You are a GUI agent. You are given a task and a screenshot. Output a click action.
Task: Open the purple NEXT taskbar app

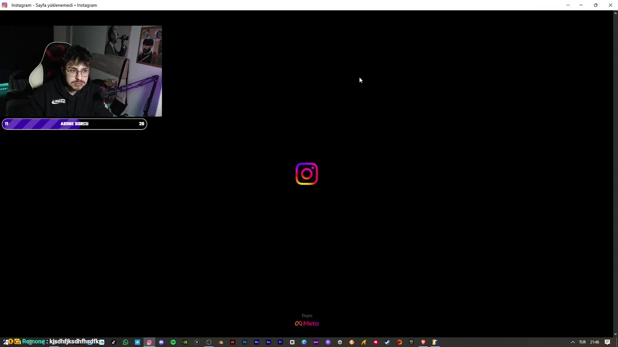(x=316, y=342)
